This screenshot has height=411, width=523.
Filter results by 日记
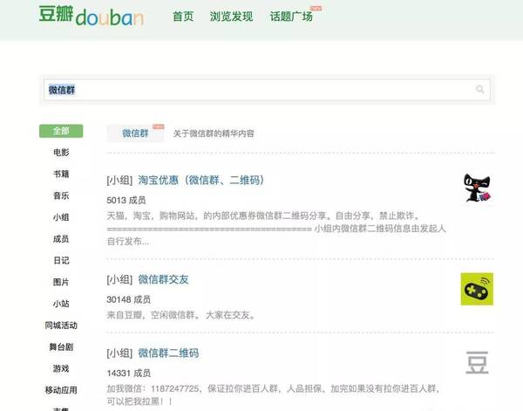pos(61,260)
